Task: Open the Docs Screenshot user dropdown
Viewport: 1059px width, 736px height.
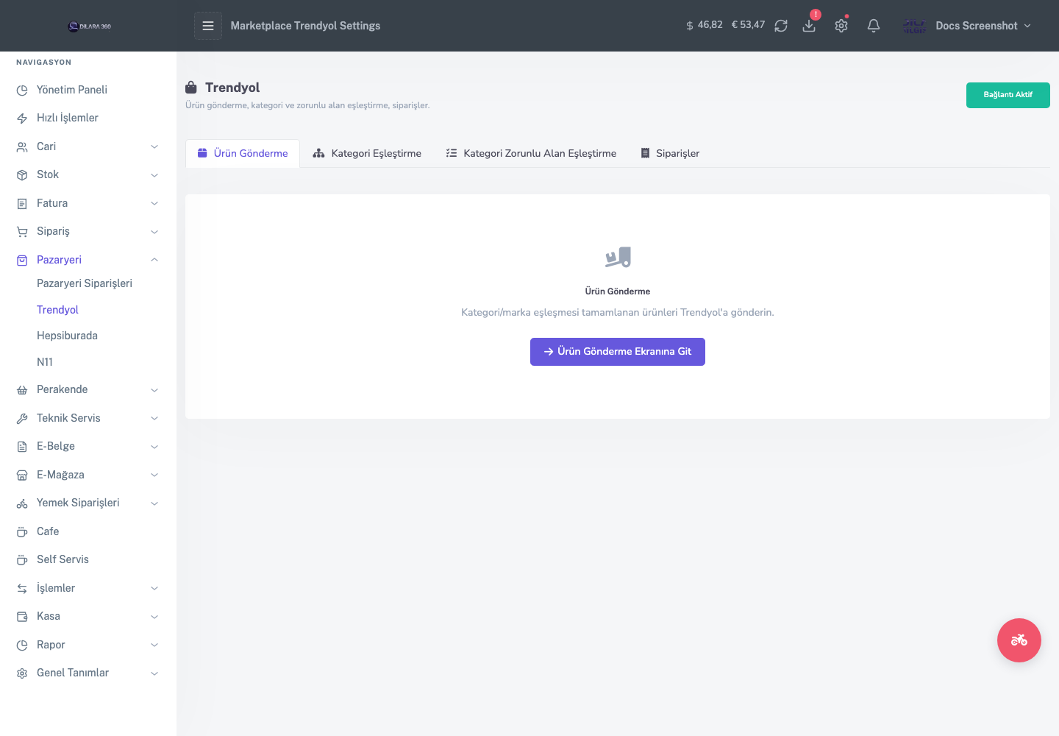Action: coord(968,26)
